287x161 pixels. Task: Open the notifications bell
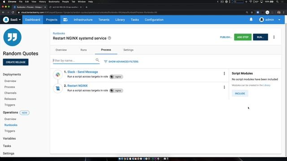coord(251,19)
